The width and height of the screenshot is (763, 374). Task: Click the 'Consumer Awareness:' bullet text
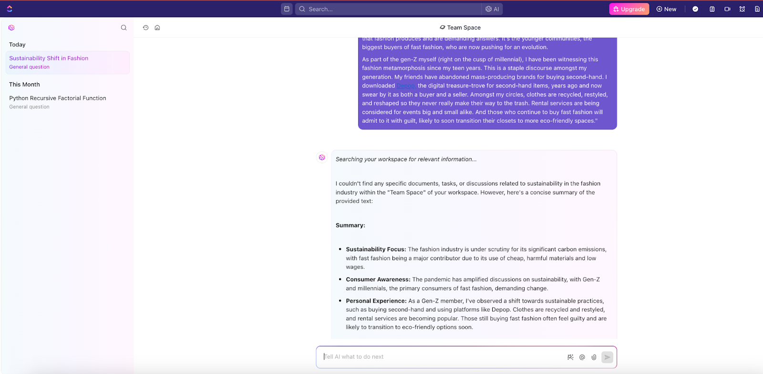point(378,279)
